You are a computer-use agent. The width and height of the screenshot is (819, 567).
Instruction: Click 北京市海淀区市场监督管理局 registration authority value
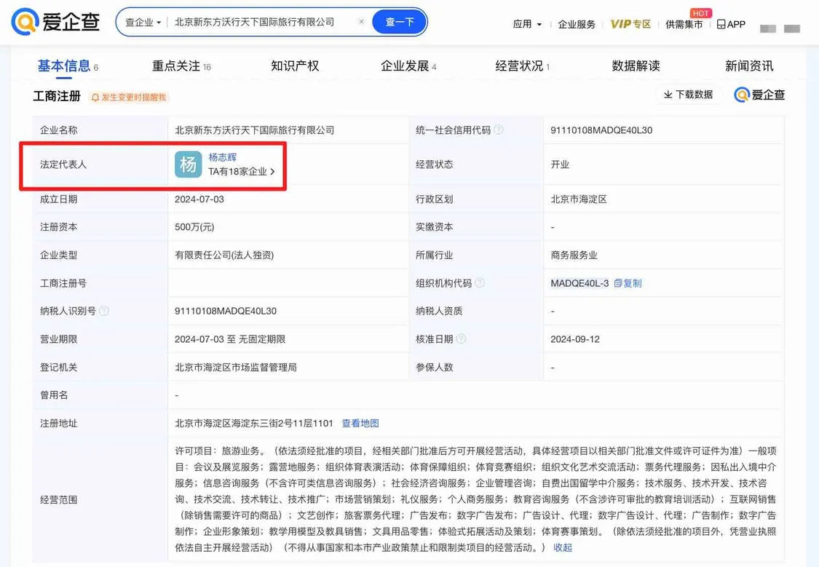pos(236,367)
